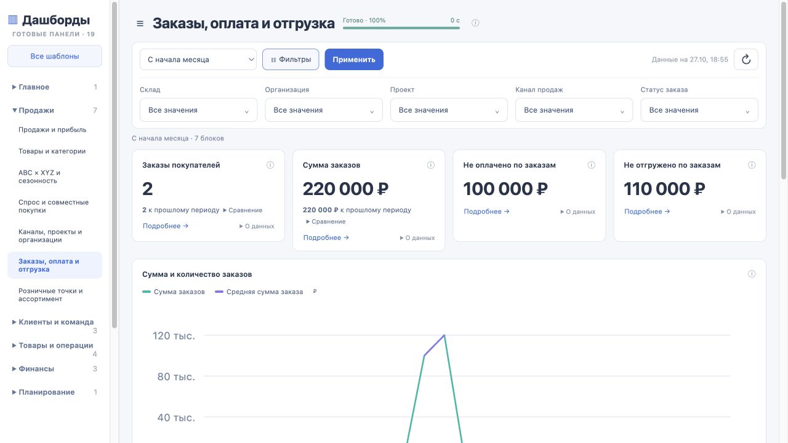Open info for Сумма и количество заказов chart
788x443 pixels.
pos(752,274)
